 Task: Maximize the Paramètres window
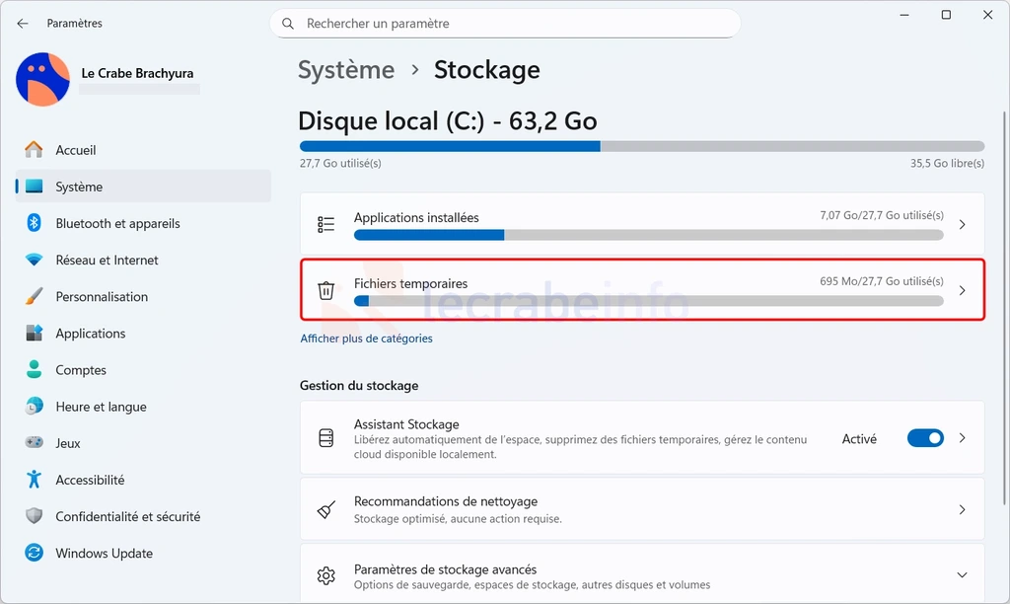coord(946,15)
